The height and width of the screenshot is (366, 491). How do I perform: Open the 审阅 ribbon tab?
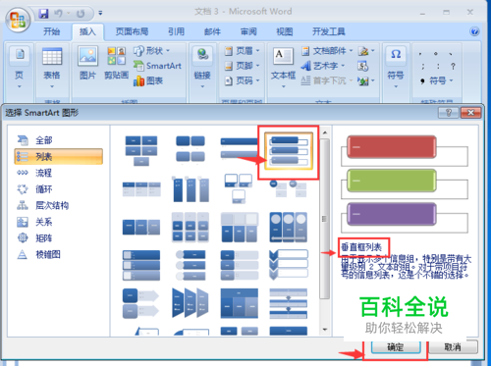pos(248,31)
